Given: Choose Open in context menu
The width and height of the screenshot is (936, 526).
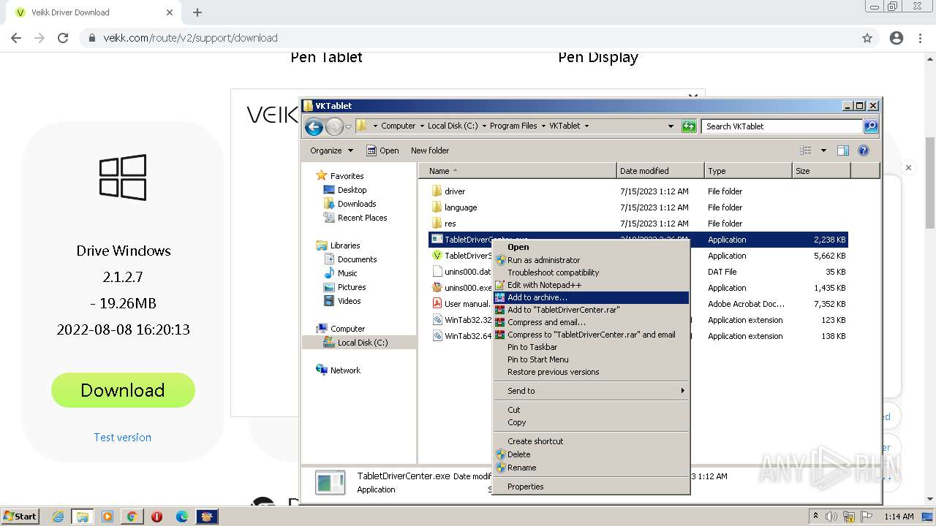Looking at the screenshot, I should (591, 247).
